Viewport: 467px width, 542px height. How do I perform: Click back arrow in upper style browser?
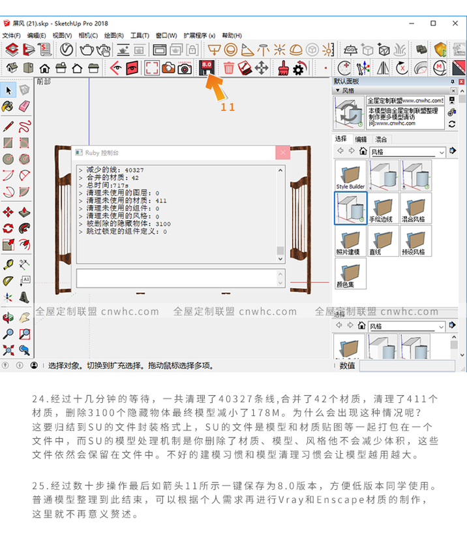tap(340, 151)
